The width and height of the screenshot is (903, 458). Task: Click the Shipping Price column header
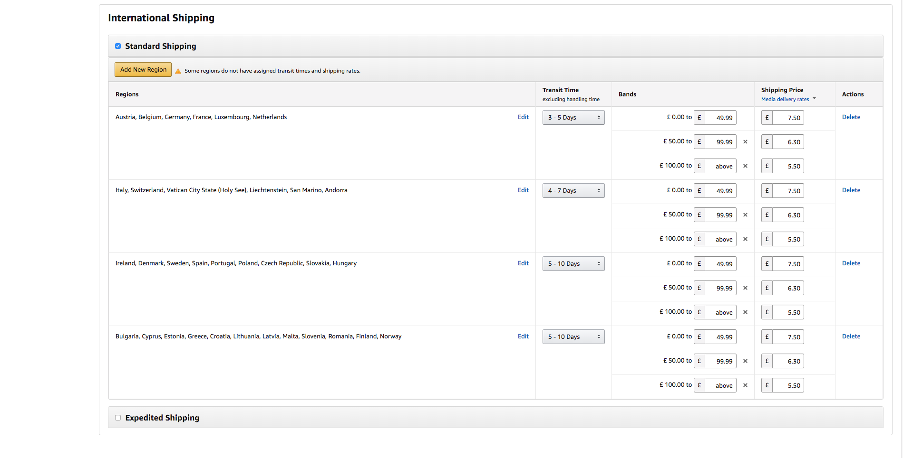[782, 90]
